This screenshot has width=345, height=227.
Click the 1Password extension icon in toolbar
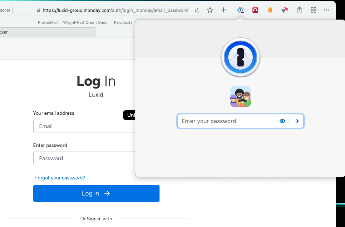pyautogui.click(x=241, y=10)
